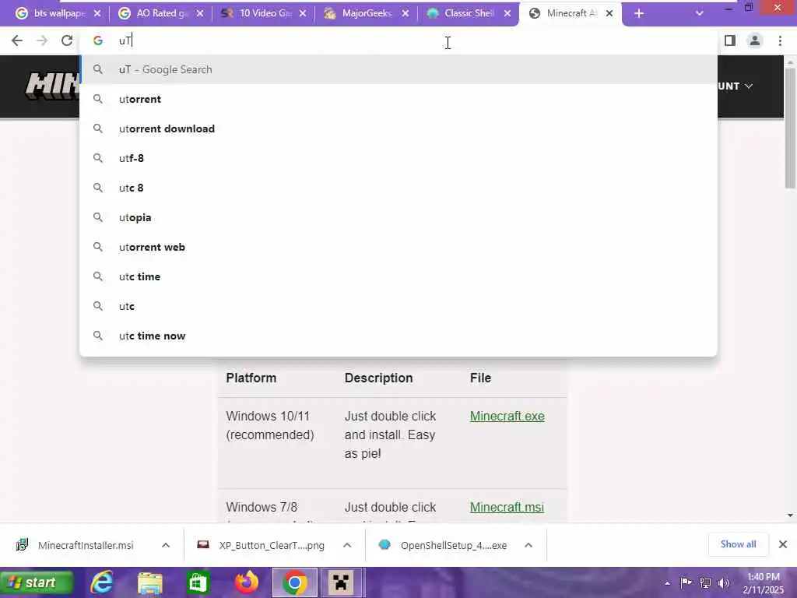The height and width of the screenshot is (598, 797).
Task: Open the Minecraft creeper taskbar icon
Action: tap(341, 582)
